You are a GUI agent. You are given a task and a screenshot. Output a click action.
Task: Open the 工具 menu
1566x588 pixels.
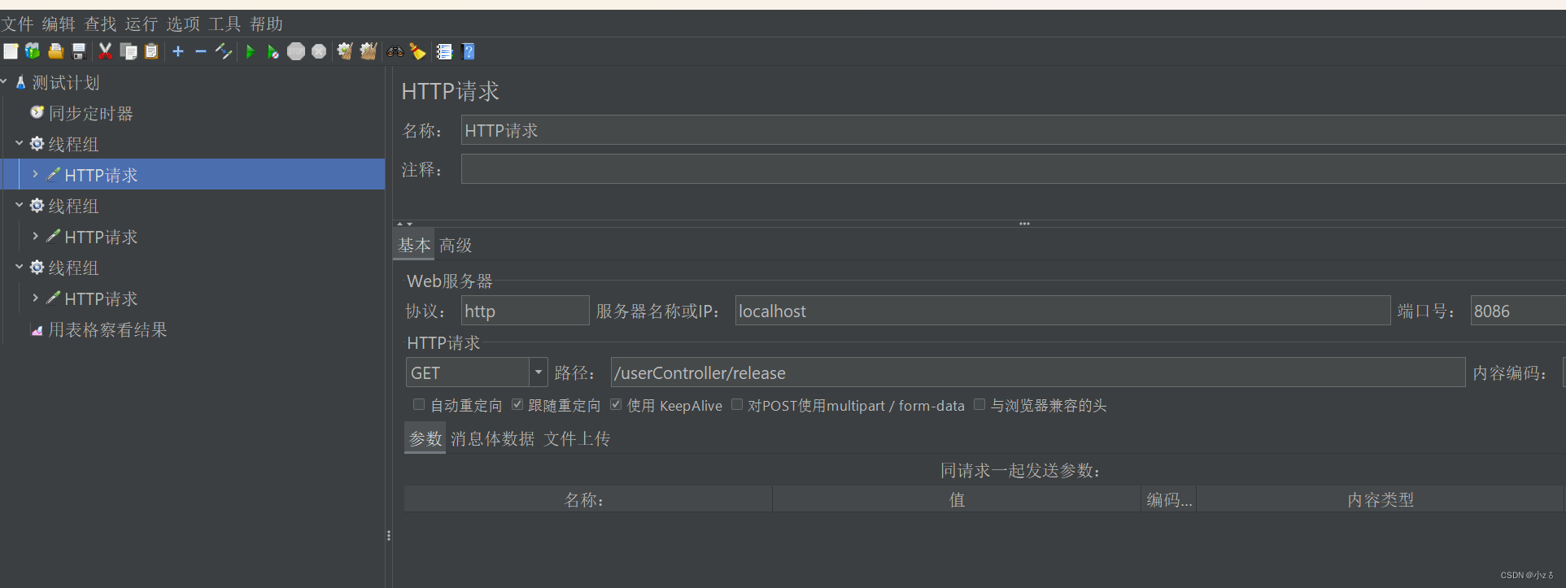[225, 24]
